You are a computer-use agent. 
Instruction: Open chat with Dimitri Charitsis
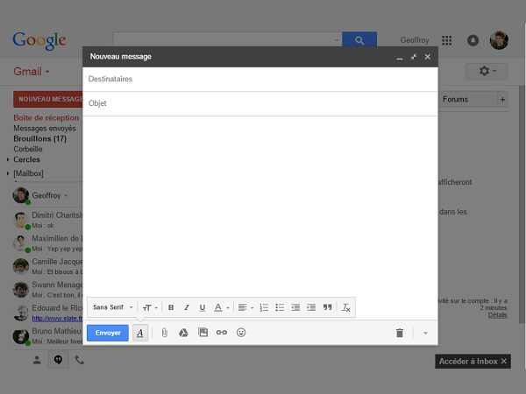click(47, 220)
